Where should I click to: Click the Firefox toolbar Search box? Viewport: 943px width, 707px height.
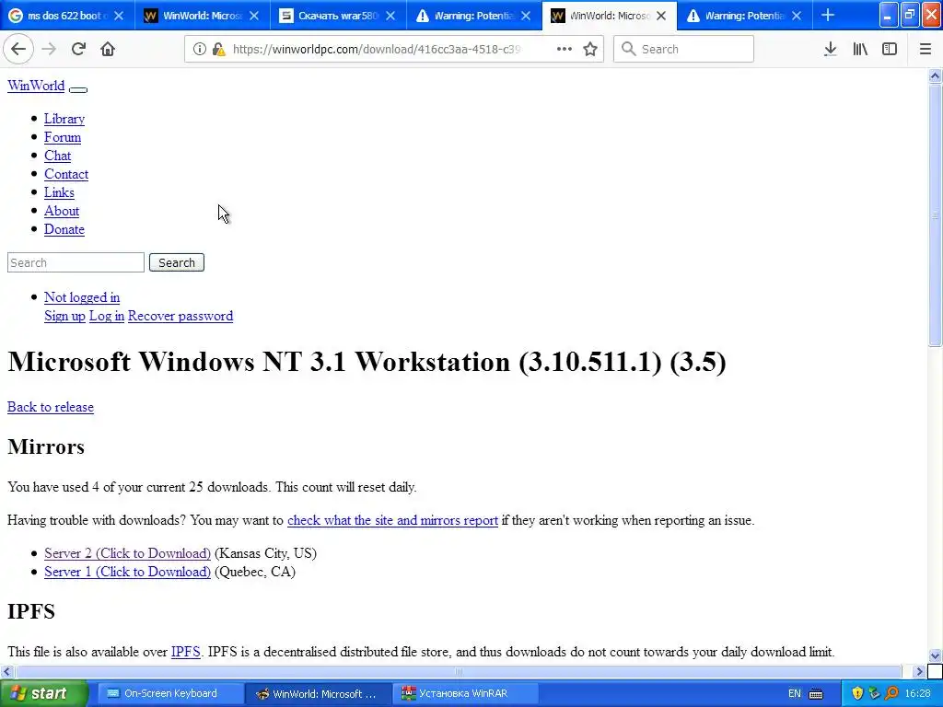683,50
